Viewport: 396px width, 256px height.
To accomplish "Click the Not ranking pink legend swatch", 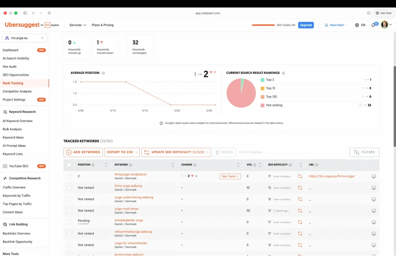I will point(263,105).
